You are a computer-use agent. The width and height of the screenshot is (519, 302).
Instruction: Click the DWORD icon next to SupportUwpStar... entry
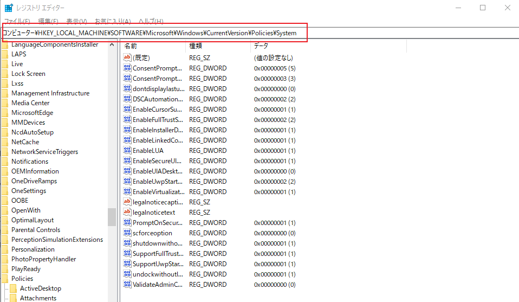click(x=127, y=264)
